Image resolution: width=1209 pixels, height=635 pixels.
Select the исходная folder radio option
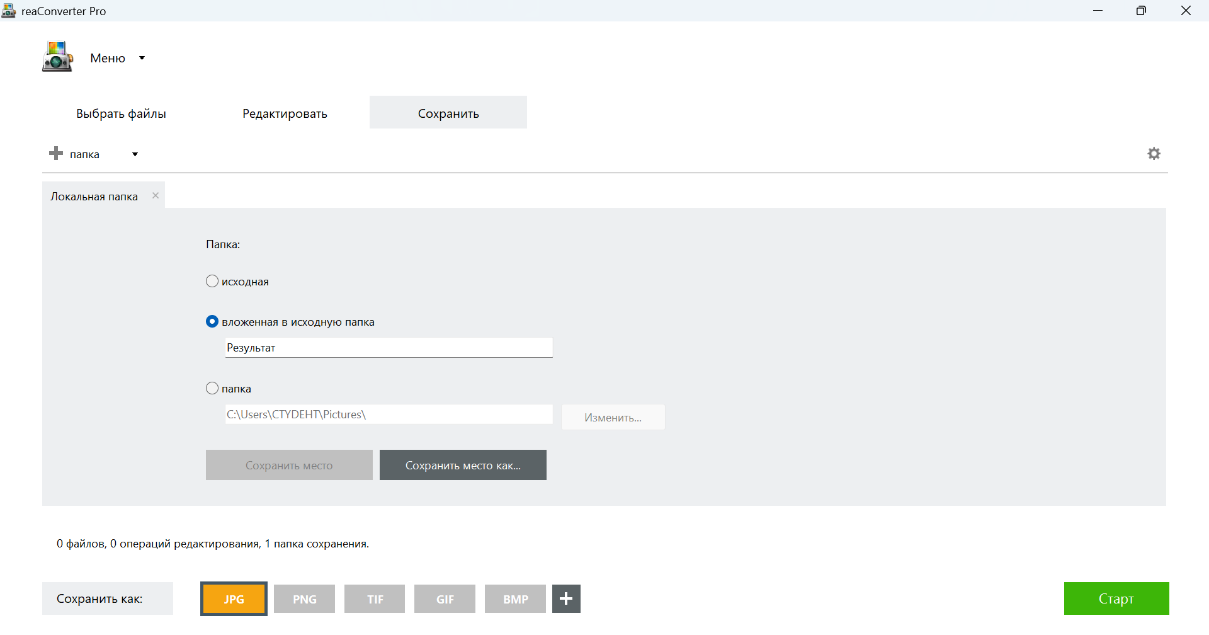pyautogui.click(x=212, y=282)
